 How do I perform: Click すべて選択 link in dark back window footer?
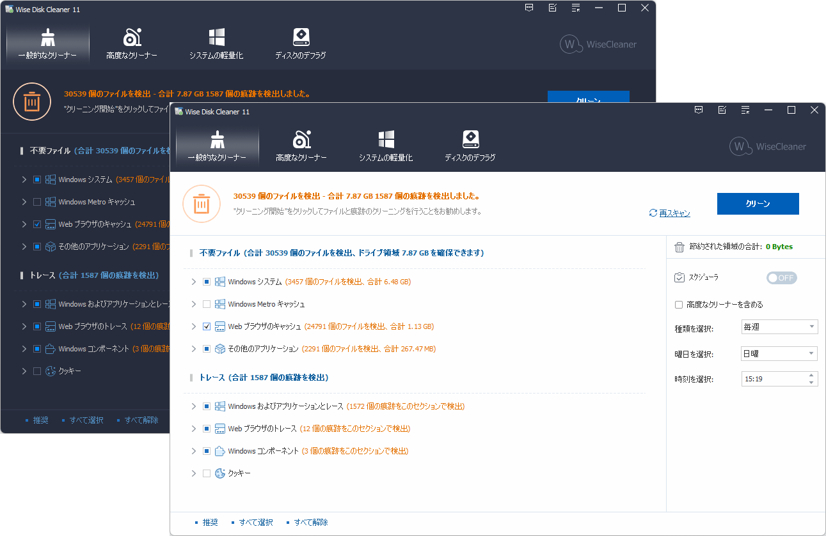(x=86, y=420)
